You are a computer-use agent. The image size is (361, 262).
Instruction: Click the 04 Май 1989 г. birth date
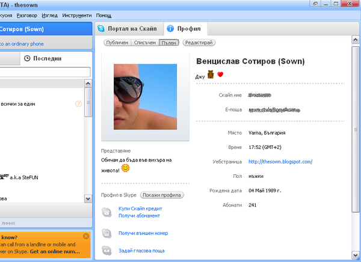265,190
